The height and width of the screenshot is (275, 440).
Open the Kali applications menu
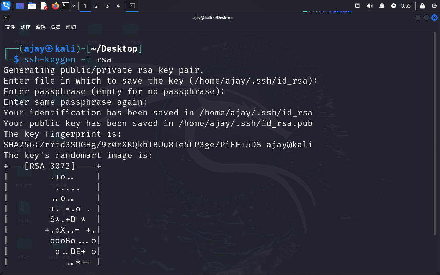6,6
